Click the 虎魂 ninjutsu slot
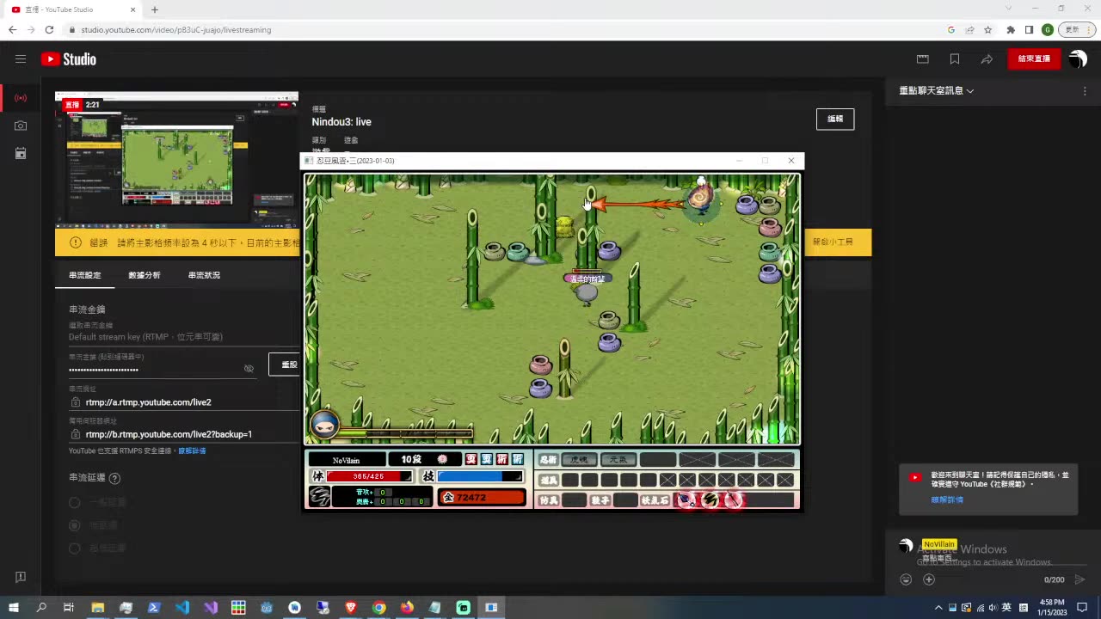The image size is (1101, 619). click(579, 460)
